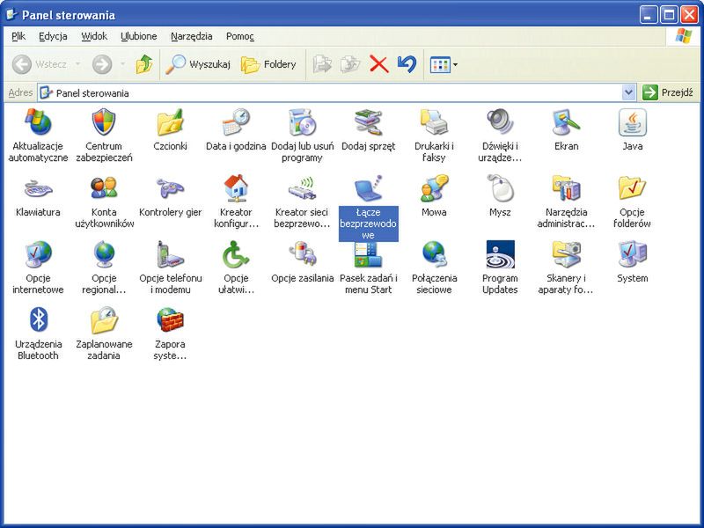The width and height of the screenshot is (704, 528).
Task: Open Mysz mouse settings
Action: pyautogui.click(x=500, y=195)
